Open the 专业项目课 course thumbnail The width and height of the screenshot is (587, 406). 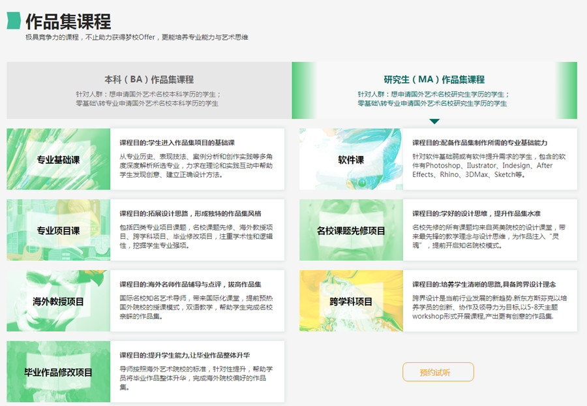pos(59,230)
